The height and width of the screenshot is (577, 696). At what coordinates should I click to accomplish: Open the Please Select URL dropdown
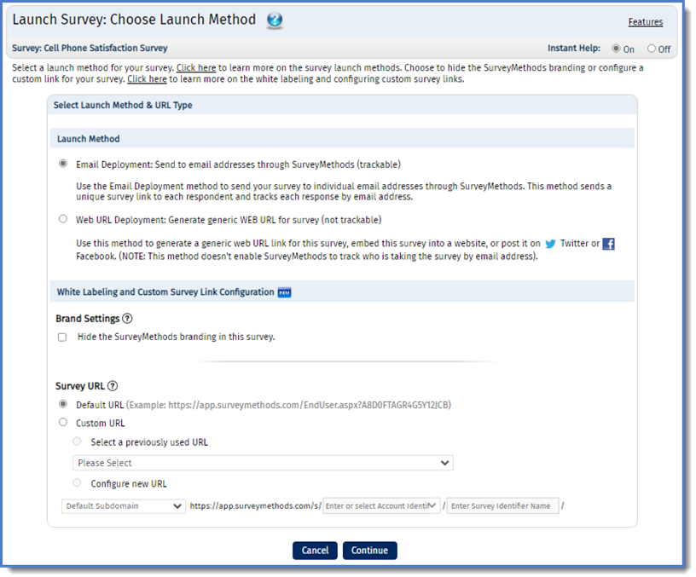(x=263, y=463)
